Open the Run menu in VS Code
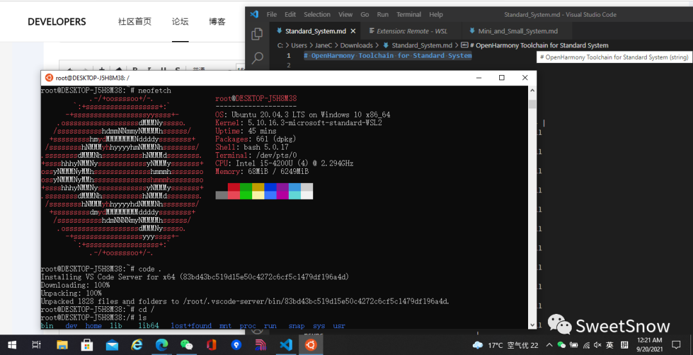 click(x=382, y=14)
